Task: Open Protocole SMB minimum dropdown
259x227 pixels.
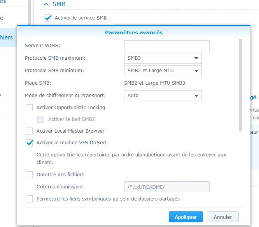Action: pyautogui.click(x=163, y=71)
